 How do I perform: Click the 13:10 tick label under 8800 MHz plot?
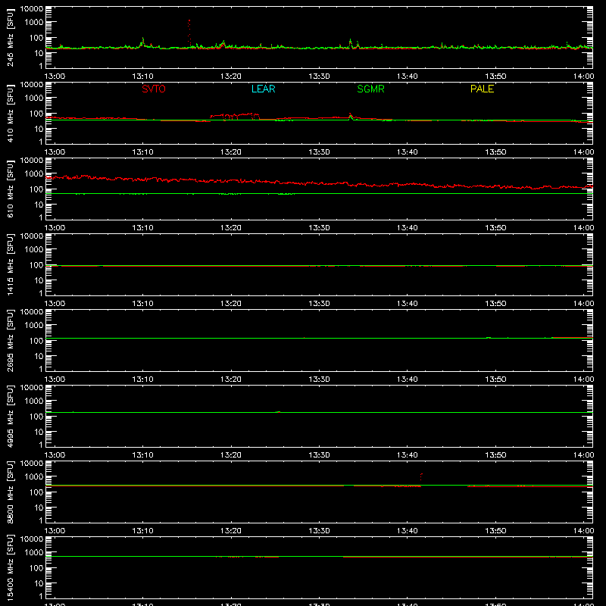coord(142,531)
